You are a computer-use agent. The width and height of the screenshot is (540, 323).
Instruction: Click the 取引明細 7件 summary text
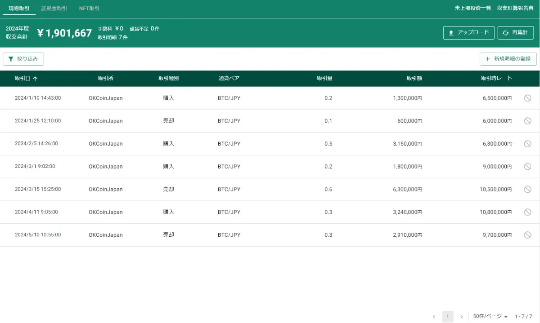pos(112,37)
